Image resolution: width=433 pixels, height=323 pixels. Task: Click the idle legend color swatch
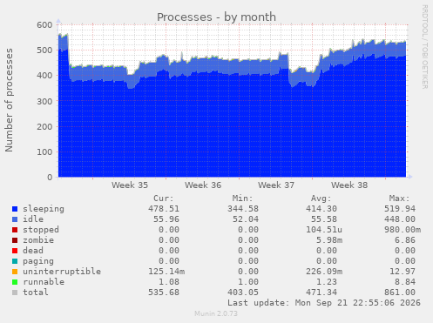15,219
